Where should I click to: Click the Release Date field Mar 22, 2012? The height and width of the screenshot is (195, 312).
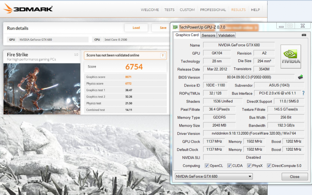(217, 69)
